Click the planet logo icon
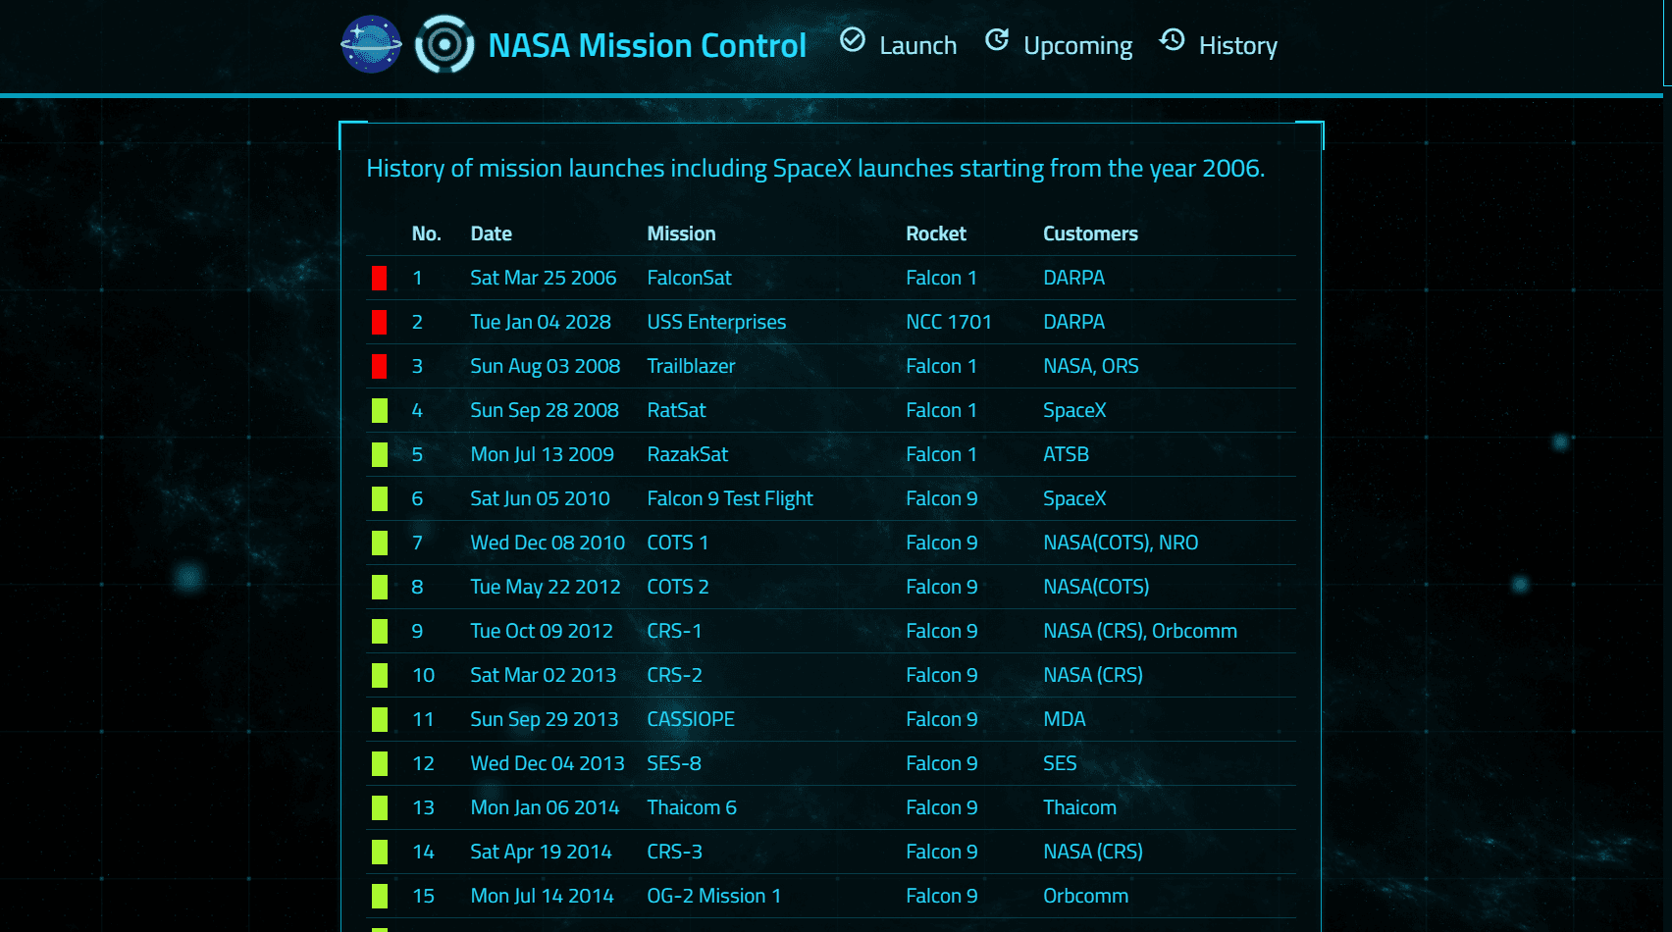This screenshot has width=1672, height=932. click(x=373, y=43)
